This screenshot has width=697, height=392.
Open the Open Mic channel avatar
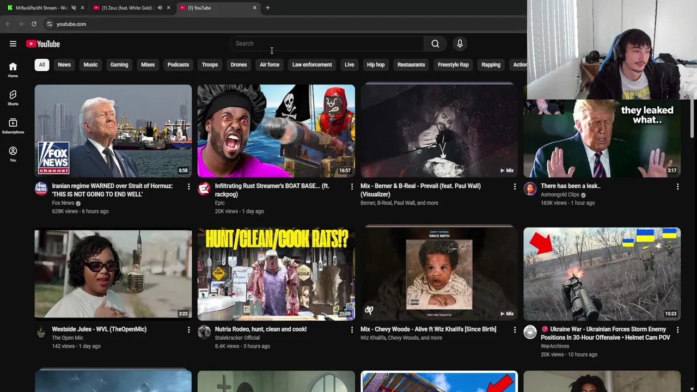point(41,332)
